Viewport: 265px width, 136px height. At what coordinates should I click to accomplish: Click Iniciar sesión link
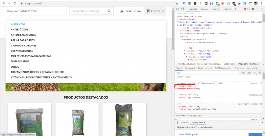tap(131, 11)
